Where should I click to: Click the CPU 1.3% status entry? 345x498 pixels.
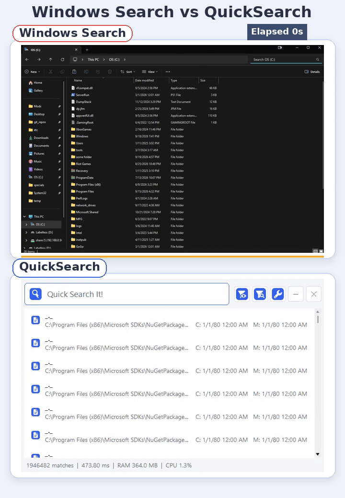coord(179,465)
